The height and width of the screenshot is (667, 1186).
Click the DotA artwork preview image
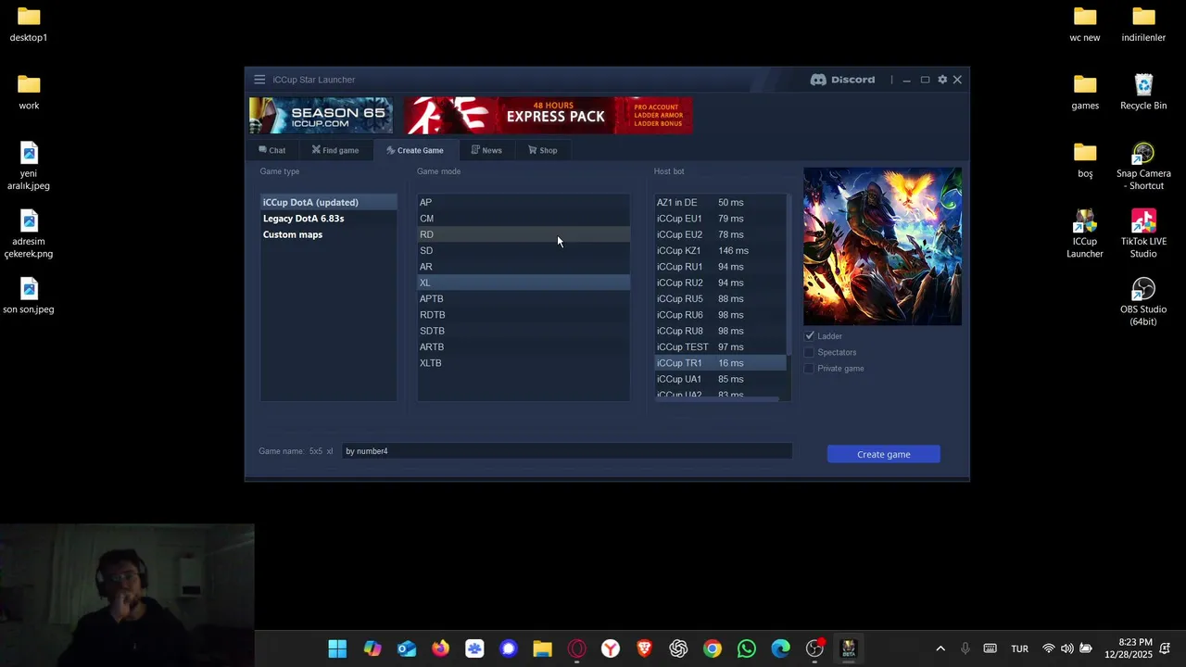(882, 246)
